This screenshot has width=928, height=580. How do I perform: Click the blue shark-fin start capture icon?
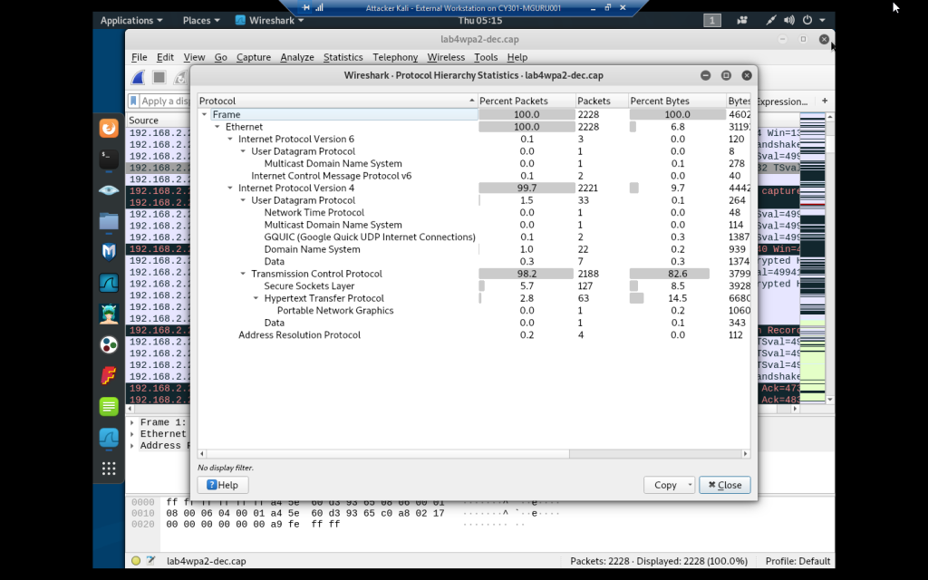click(138, 78)
